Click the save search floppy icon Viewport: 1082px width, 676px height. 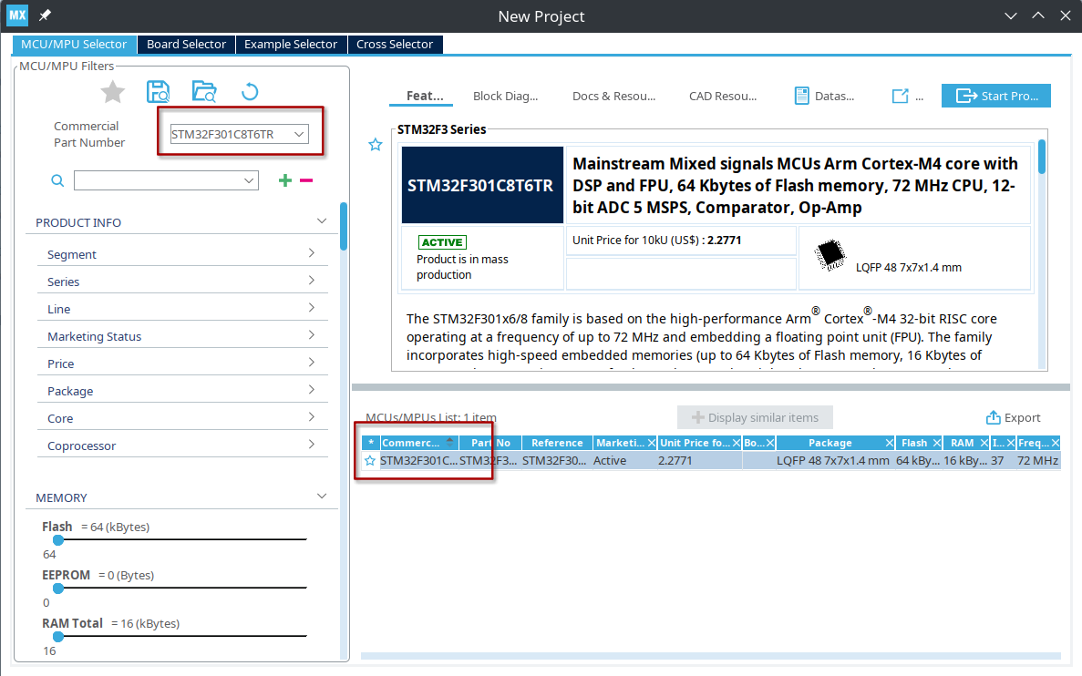158,92
